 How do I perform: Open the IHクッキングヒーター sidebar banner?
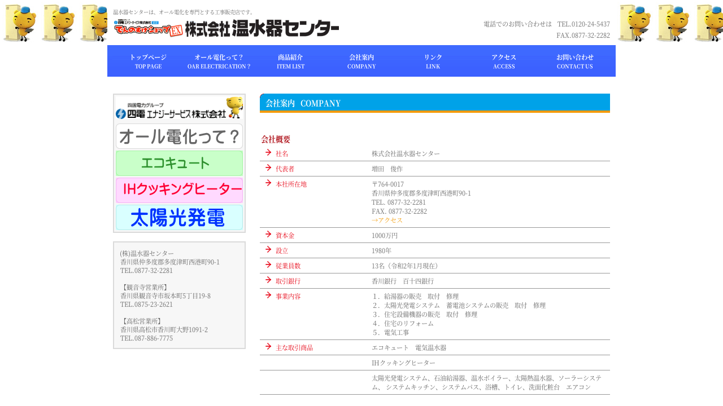tap(179, 190)
